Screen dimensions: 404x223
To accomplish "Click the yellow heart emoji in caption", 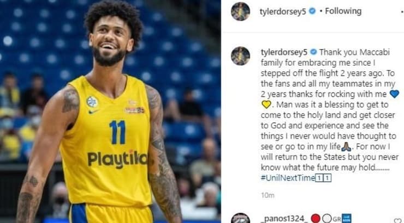I will click(x=266, y=104).
